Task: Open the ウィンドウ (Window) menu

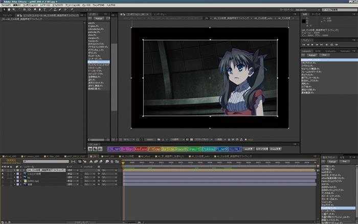Action: click(x=98, y=5)
